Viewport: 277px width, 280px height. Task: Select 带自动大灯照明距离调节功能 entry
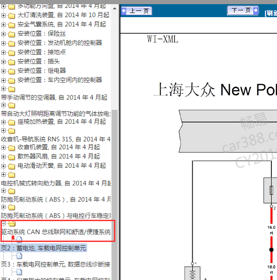click(x=56, y=114)
